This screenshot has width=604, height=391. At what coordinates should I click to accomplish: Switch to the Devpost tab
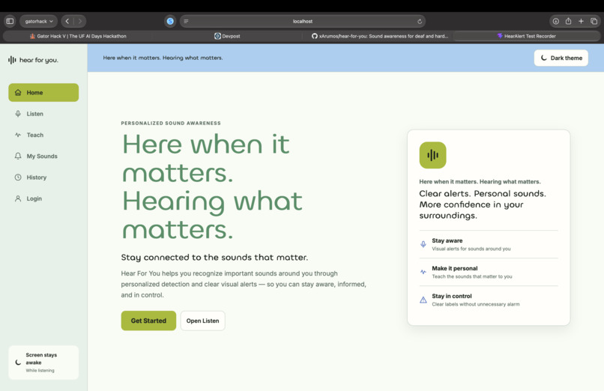point(227,36)
